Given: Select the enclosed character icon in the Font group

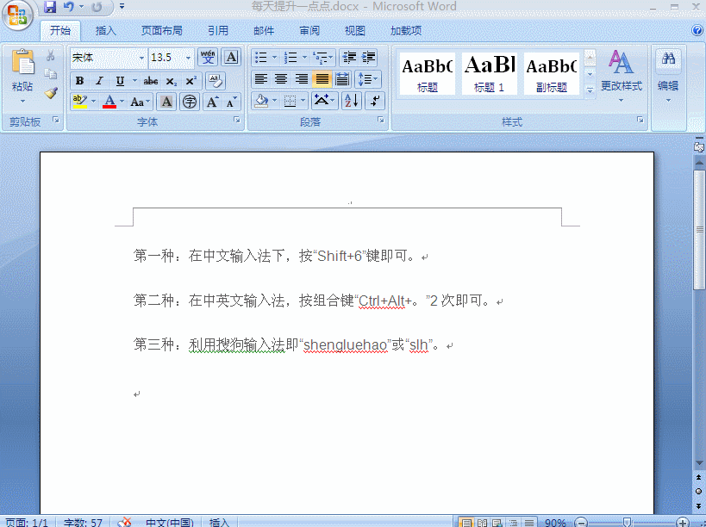Looking at the screenshot, I should (190, 101).
